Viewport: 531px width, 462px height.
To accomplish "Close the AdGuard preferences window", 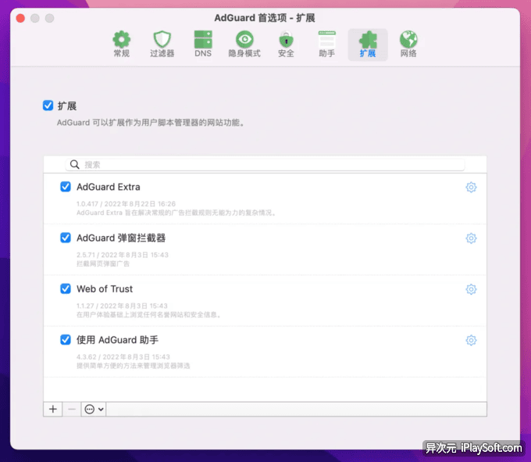I will click(20, 18).
